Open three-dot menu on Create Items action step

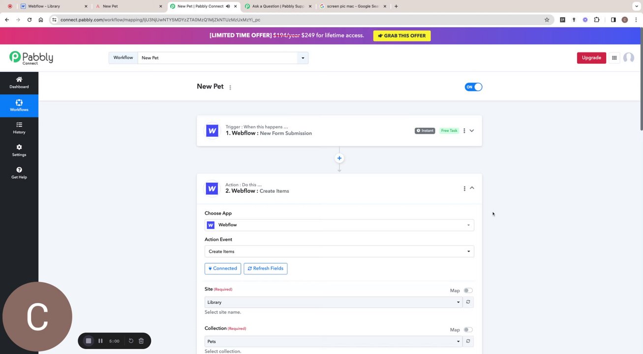(464, 188)
